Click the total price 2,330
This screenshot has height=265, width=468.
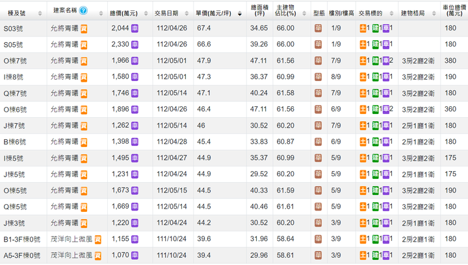[x=120, y=44]
